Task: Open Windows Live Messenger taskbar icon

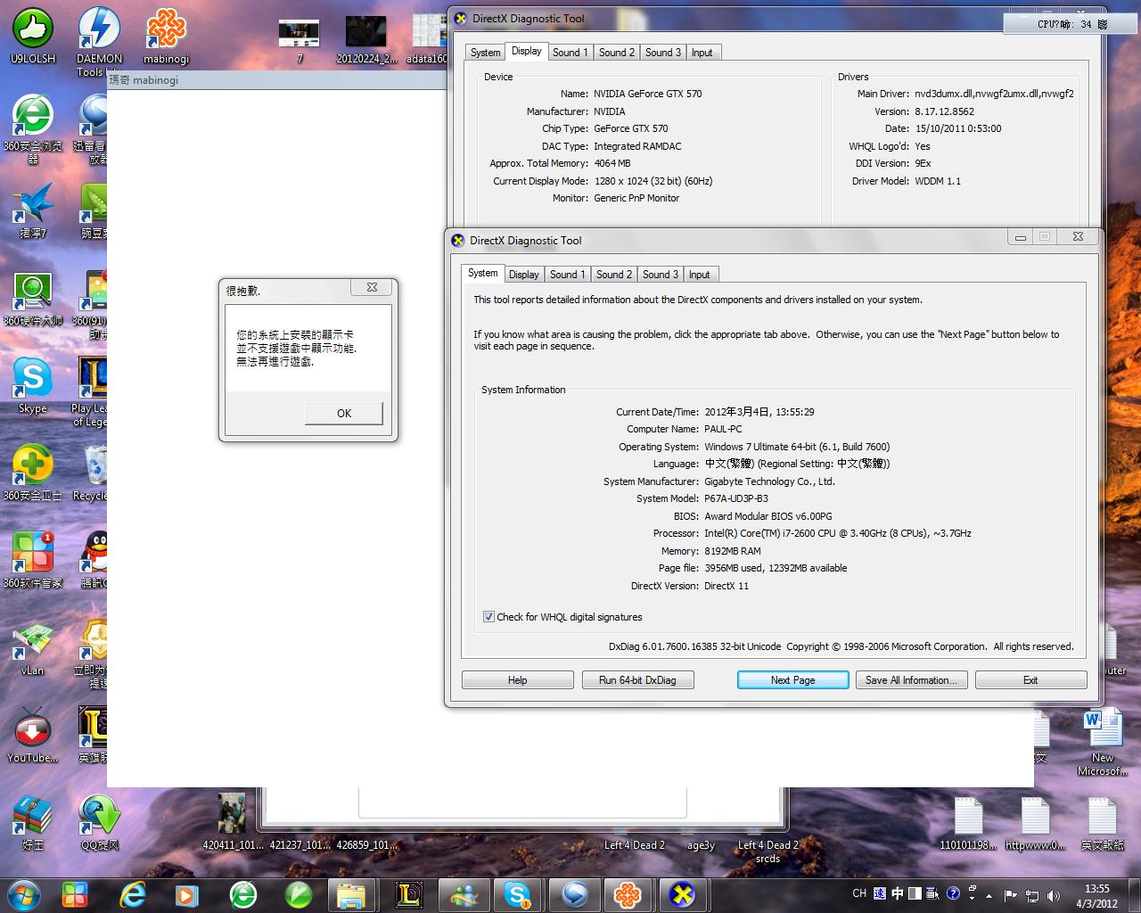Action: pyautogui.click(x=463, y=894)
